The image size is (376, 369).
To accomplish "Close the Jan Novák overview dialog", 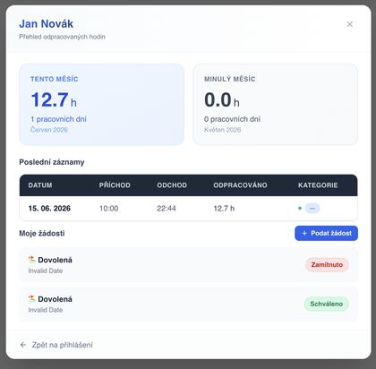I will (x=350, y=24).
